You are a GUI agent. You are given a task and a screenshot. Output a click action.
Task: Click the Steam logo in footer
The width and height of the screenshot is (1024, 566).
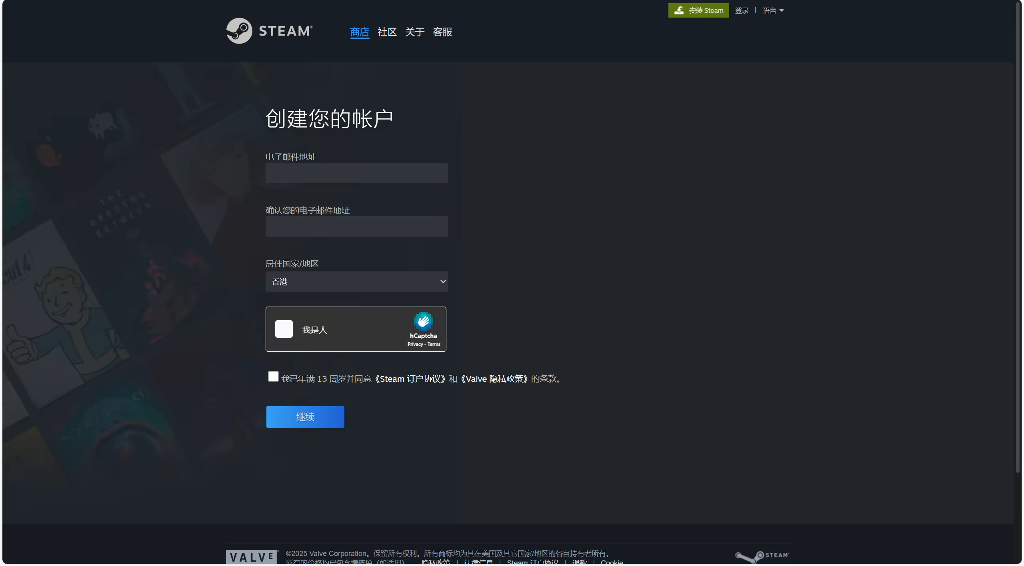click(762, 556)
